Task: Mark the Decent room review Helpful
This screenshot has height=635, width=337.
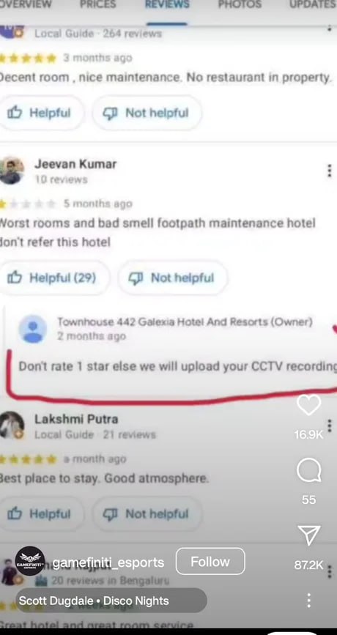Action: point(41,113)
